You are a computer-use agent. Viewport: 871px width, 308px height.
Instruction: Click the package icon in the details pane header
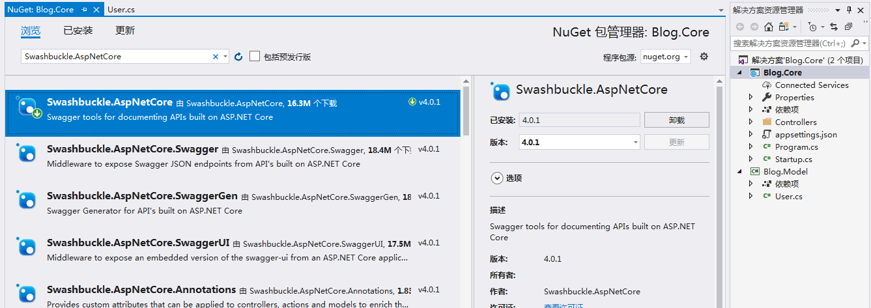pyautogui.click(x=500, y=92)
